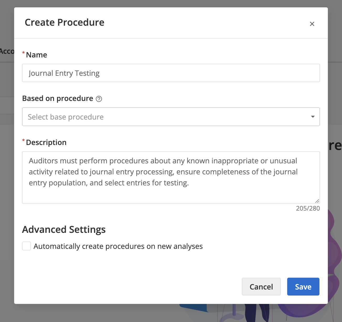Click the Advanced Settings heading
Viewport: 342px width, 322px height.
click(64, 229)
